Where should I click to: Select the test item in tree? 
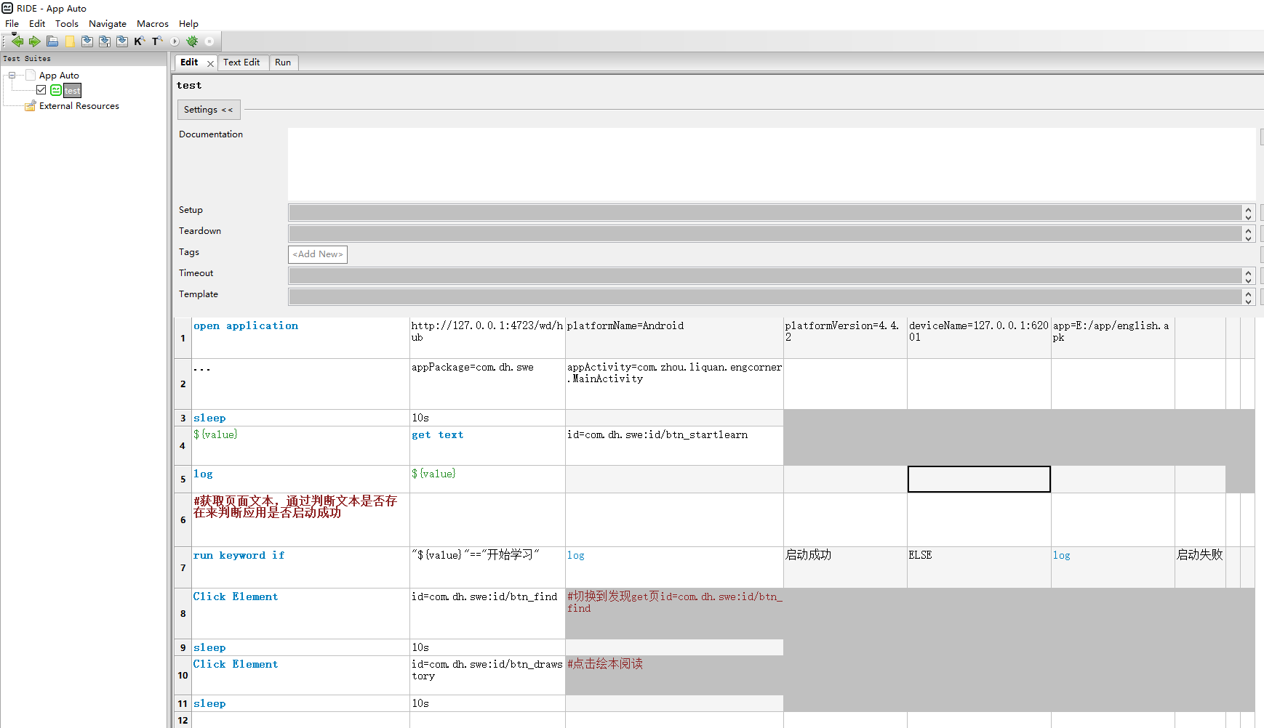click(x=72, y=91)
